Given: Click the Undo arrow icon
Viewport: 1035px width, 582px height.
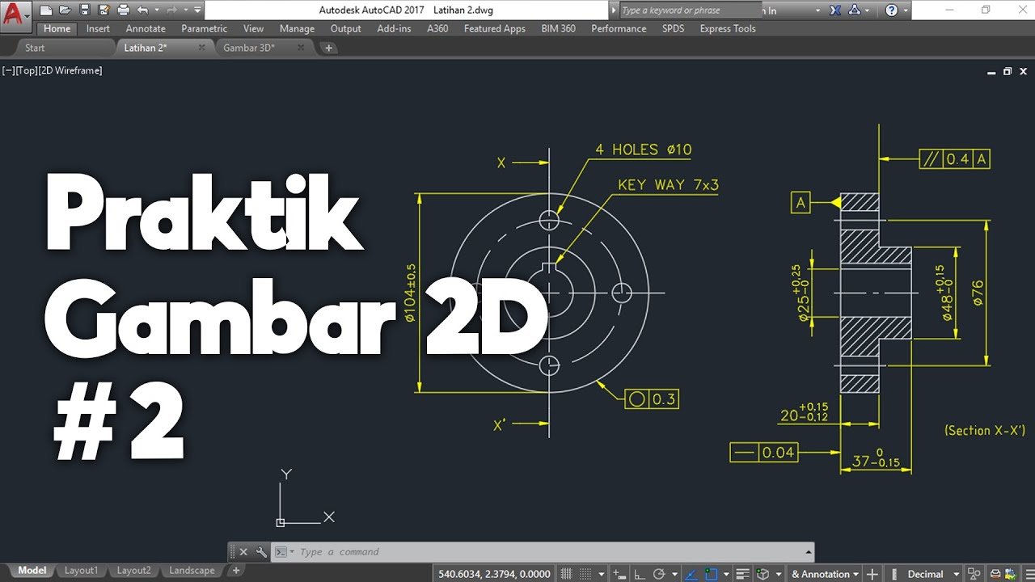Looking at the screenshot, I should [x=143, y=11].
